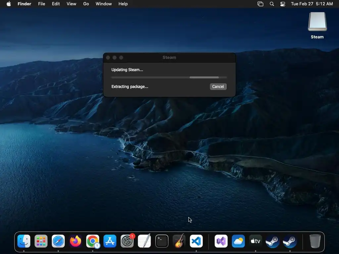Open Google Chrome in the dock
The width and height of the screenshot is (339, 254).
[x=93, y=241]
